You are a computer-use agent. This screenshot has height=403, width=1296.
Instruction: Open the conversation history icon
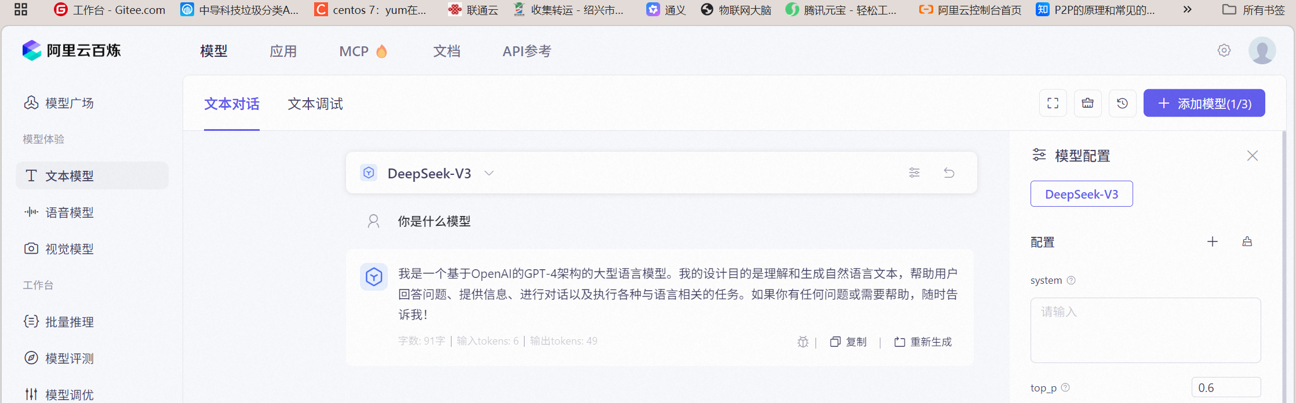[x=1122, y=103]
